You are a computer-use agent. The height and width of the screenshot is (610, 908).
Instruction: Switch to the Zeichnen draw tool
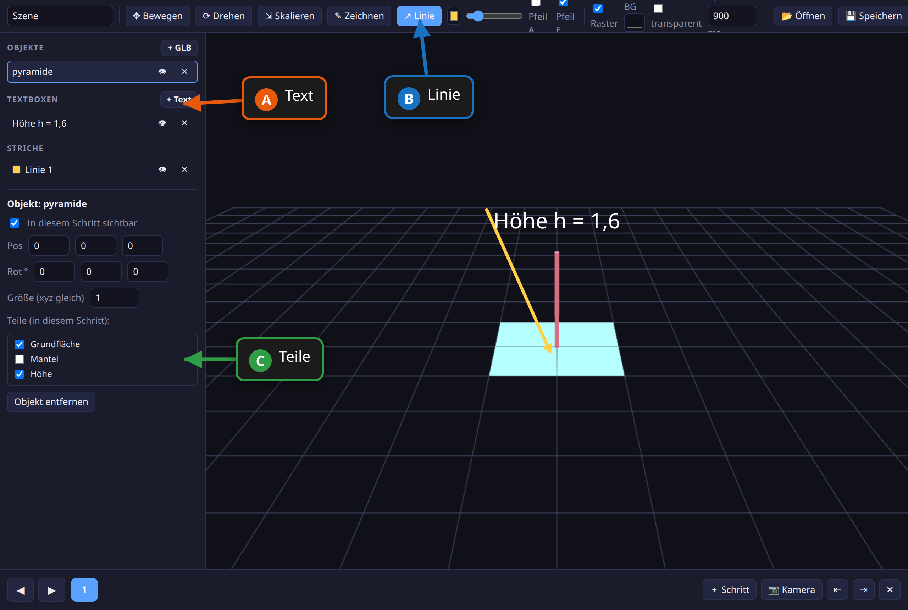tap(359, 16)
